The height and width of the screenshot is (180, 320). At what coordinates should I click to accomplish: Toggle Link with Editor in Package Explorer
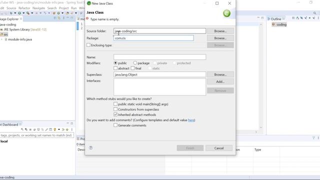pyautogui.click(x=59, y=18)
